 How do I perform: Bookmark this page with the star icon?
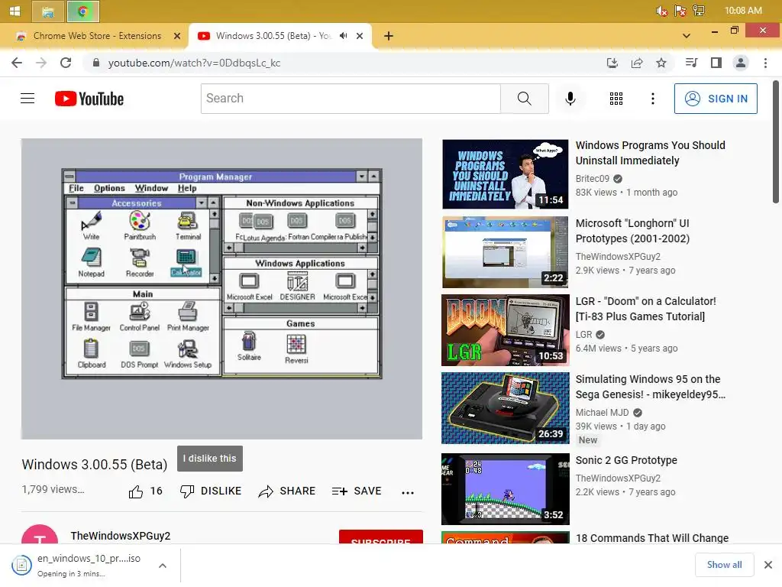click(661, 63)
